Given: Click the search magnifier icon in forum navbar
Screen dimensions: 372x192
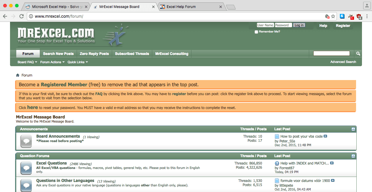Looking at the screenshot, I should click(358, 54).
